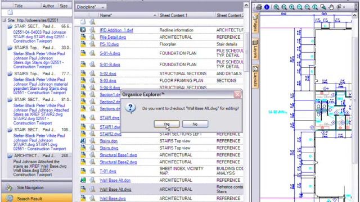Screen dimensions: 360x202
Task: Click the file type icon for IRD Addition_1.dwf
Action: (x=83, y=30)
